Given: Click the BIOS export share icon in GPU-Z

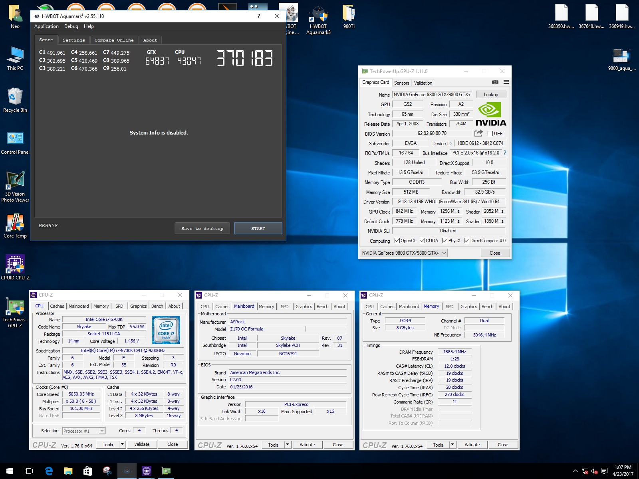Looking at the screenshot, I should (x=478, y=133).
